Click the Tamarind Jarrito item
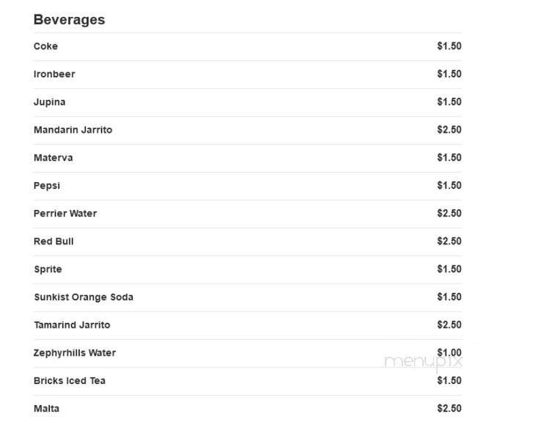555x422 pixels. pos(72,325)
